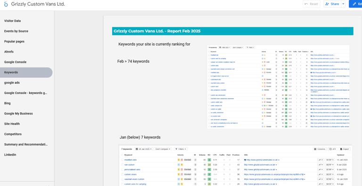Open the SERP dropdown for personalised vans row

click(x=329, y=170)
